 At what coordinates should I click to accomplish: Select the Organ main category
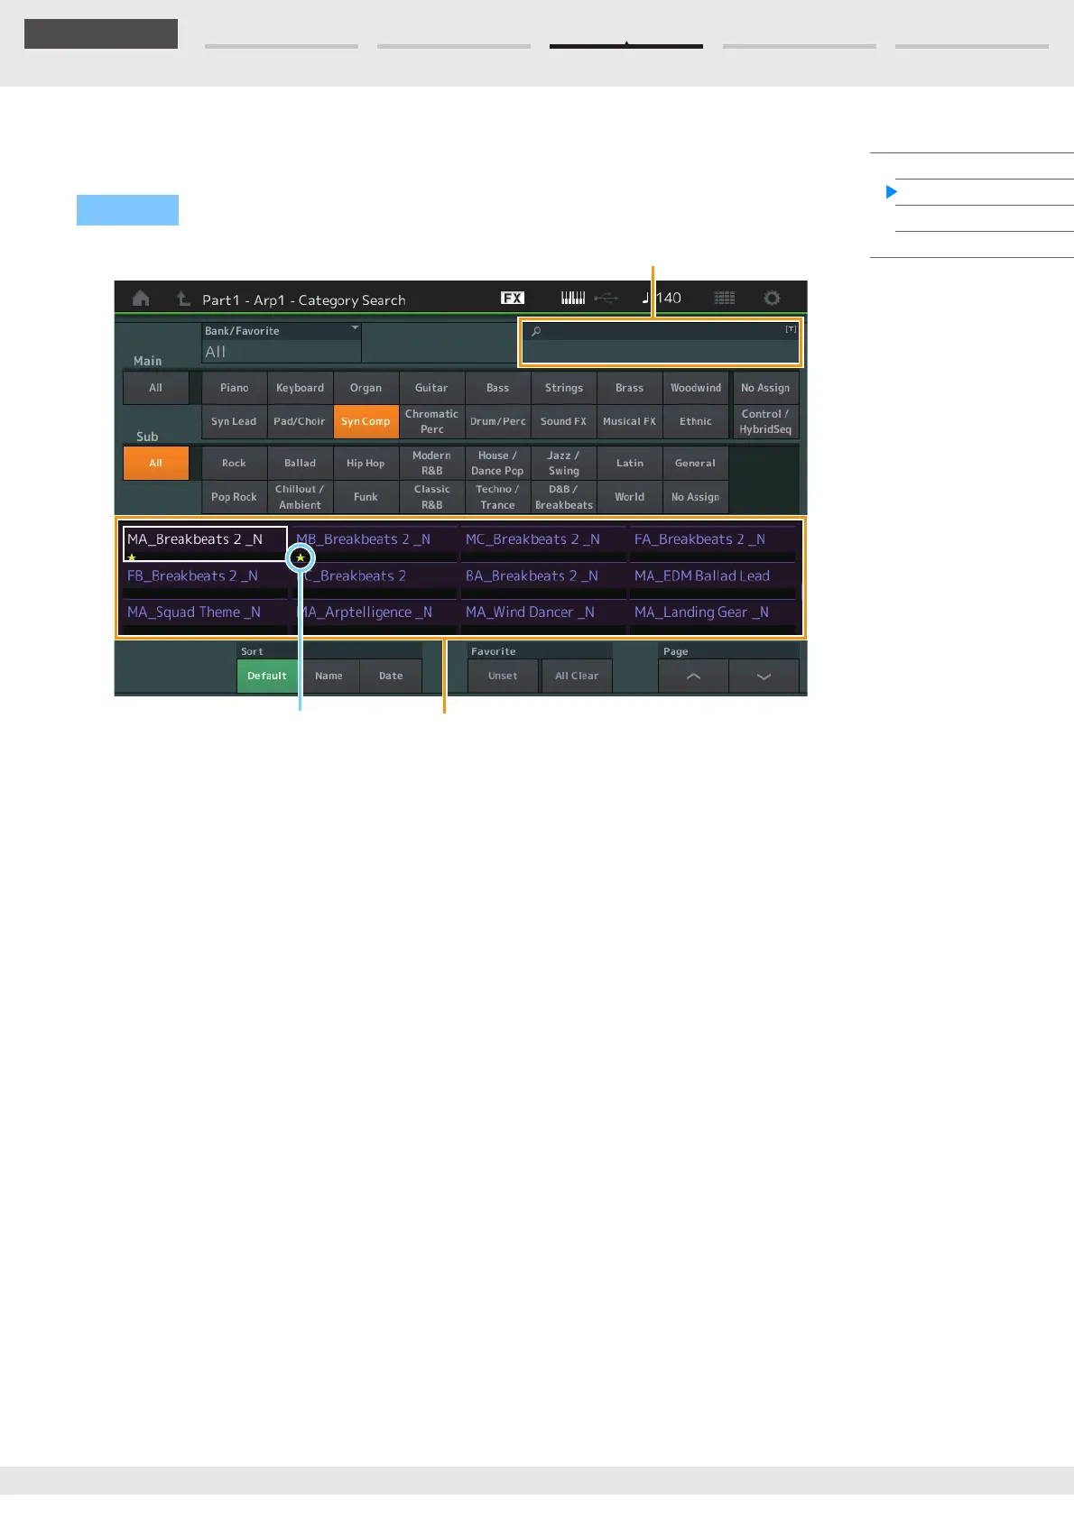(x=366, y=388)
